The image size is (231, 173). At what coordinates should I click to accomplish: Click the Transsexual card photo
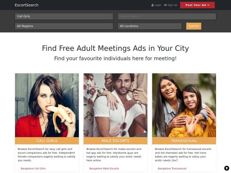184,106
